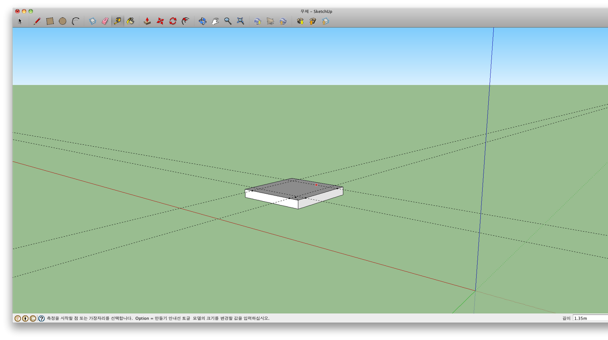The height and width of the screenshot is (340, 608).
Task: Select the Circle tool
Action: 63,21
